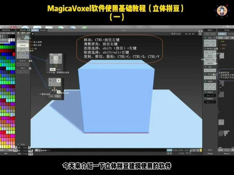234x175 pixels.
Task: Click the Paste button in Edit panel
Action: tap(210, 63)
